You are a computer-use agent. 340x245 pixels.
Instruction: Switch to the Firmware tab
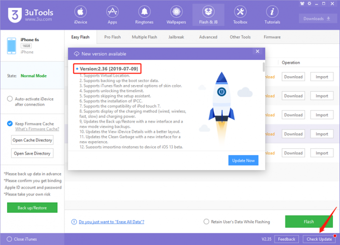pyautogui.click(x=272, y=37)
